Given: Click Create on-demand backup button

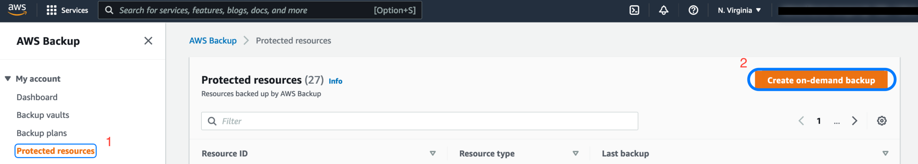Looking at the screenshot, I should [821, 80].
